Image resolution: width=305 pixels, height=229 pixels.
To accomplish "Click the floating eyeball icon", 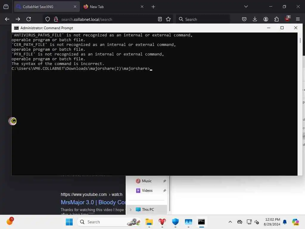I will 13,121.
